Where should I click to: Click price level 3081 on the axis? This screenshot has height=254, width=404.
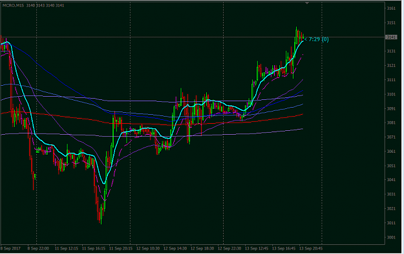tap(391, 123)
